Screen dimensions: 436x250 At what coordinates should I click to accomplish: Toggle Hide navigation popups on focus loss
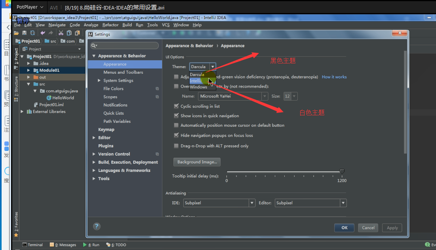click(176, 135)
